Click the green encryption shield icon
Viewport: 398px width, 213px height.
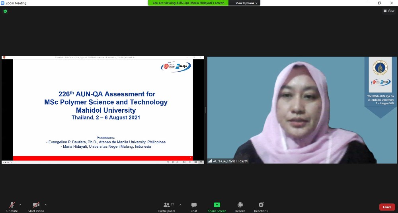[5, 11]
